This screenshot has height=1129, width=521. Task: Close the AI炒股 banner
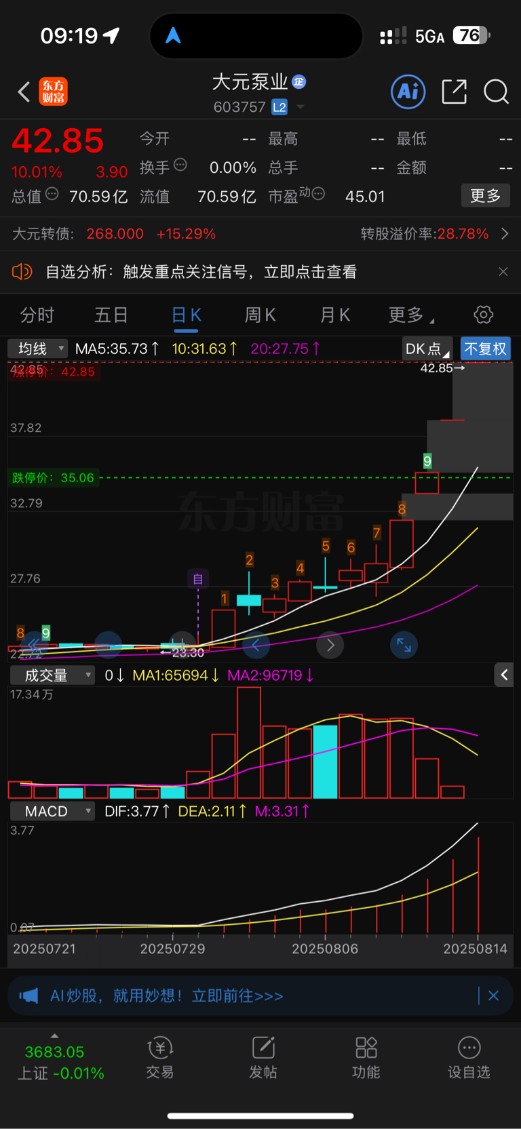(494, 995)
